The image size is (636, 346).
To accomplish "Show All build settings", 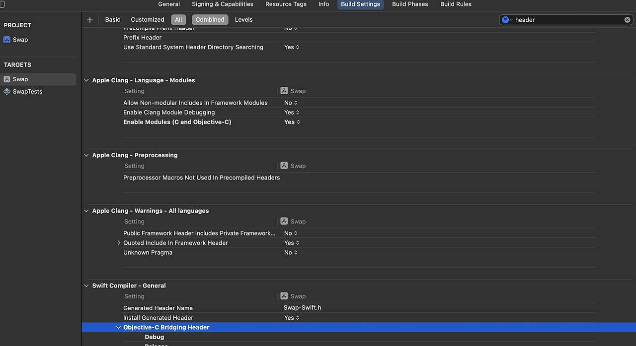I will tap(178, 20).
